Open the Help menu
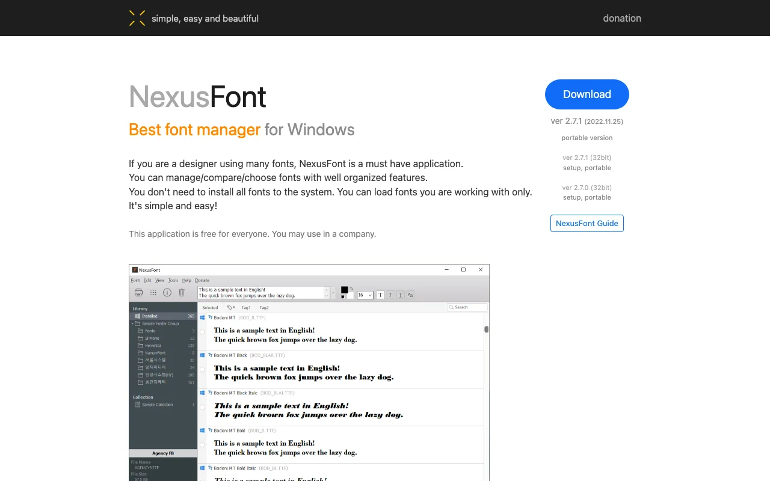The image size is (770, 481). click(x=186, y=280)
